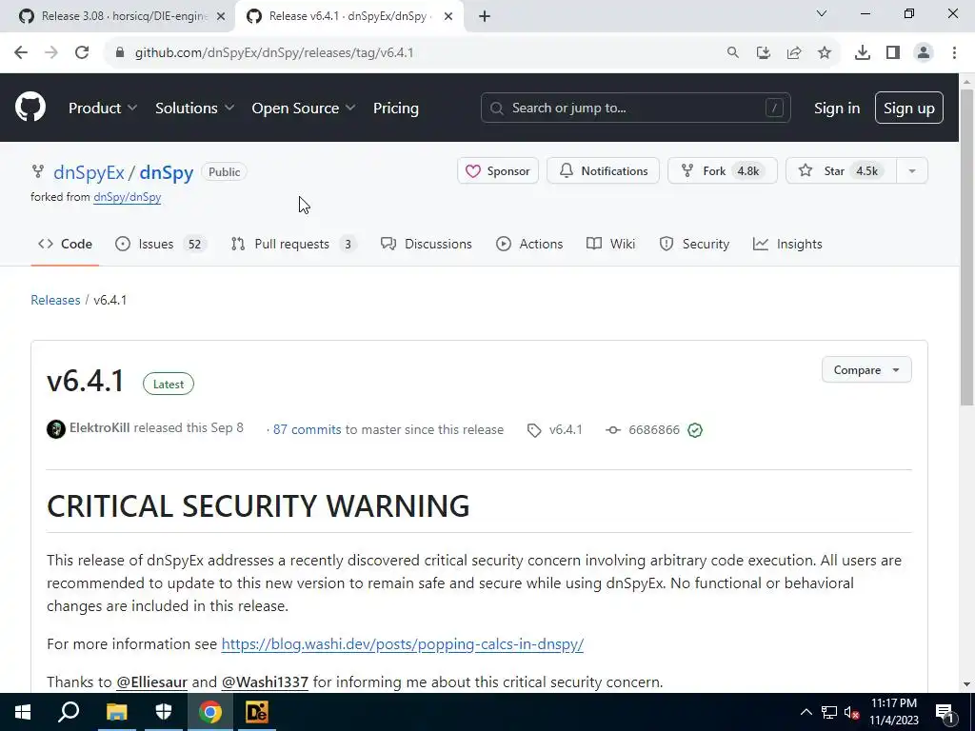Viewport: 975px width, 731px height.
Task: Open the Actions tab
Action: point(529,244)
